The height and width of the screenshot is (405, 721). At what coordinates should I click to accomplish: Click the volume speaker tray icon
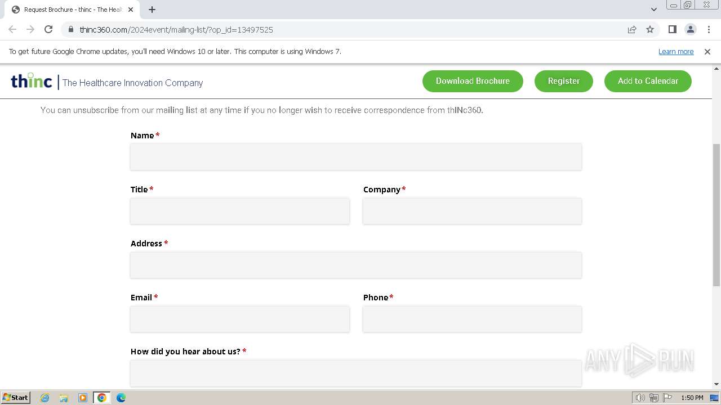click(x=640, y=398)
